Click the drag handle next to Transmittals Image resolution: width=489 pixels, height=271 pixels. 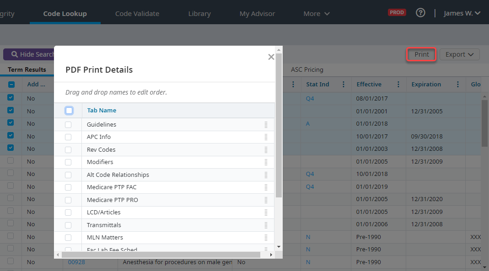click(x=265, y=225)
